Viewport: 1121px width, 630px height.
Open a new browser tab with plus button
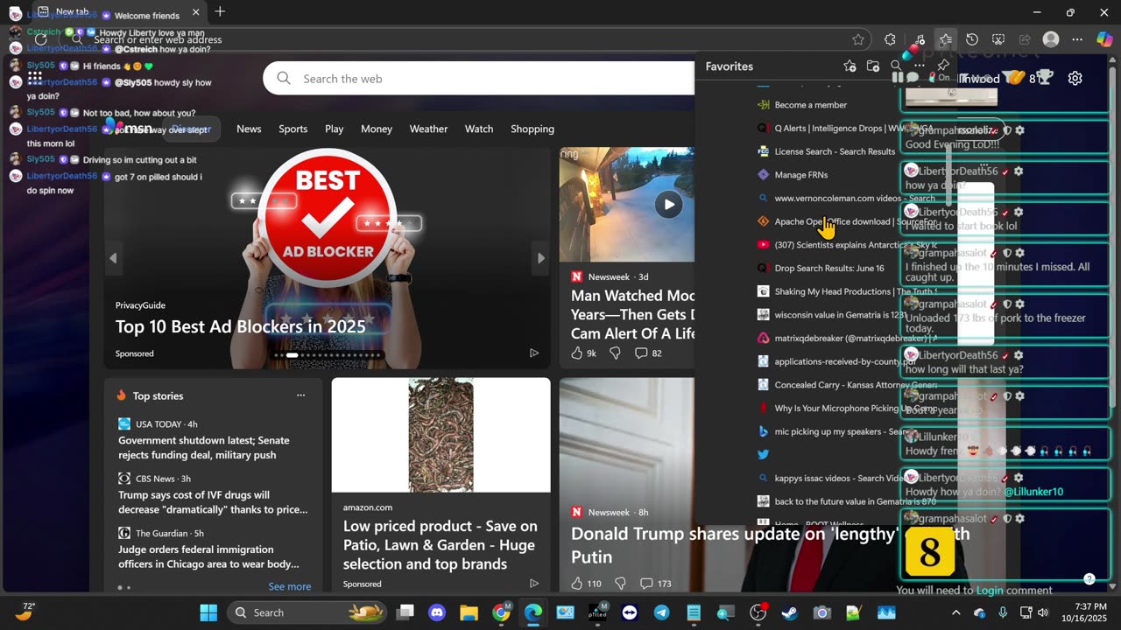point(220,12)
